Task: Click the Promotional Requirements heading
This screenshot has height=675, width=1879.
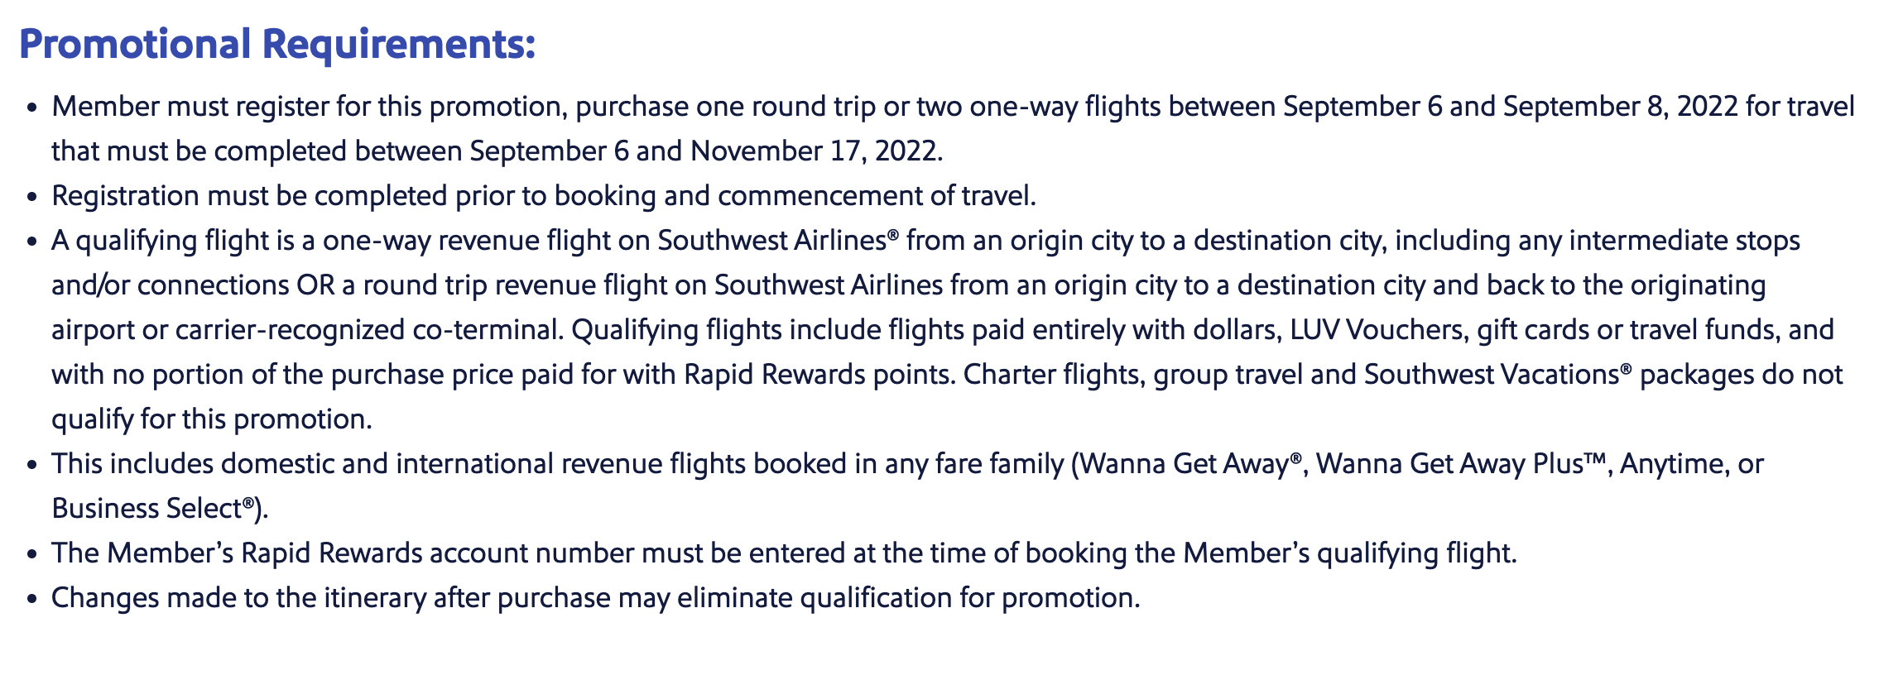Action: click(277, 44)
